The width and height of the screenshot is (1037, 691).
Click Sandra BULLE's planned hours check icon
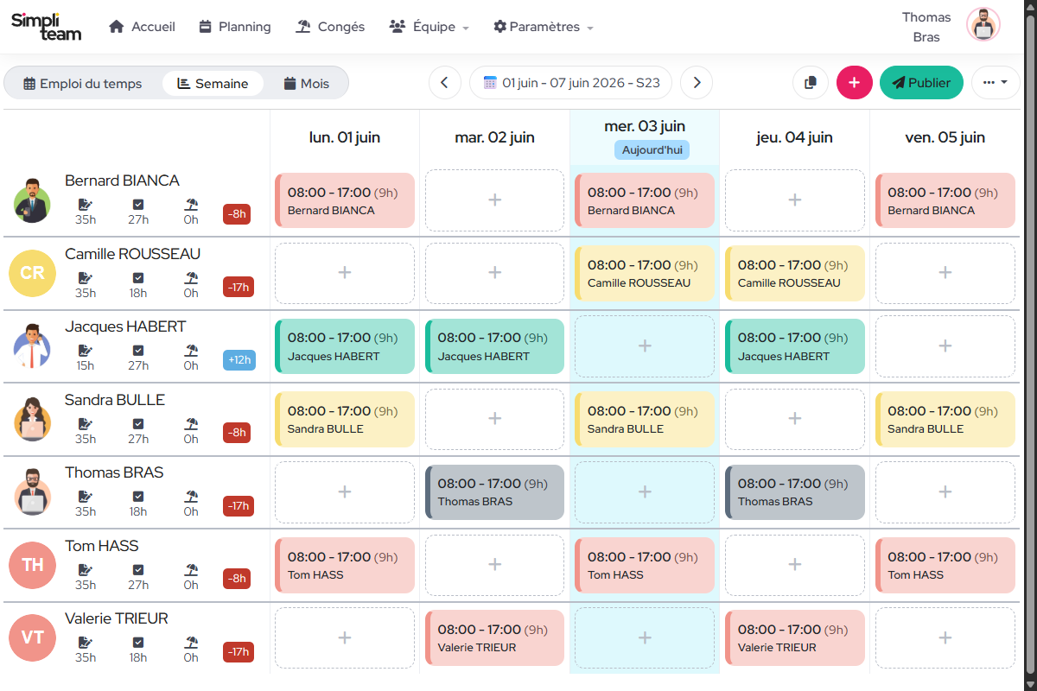pyautogui.click(x=138, y=424)
